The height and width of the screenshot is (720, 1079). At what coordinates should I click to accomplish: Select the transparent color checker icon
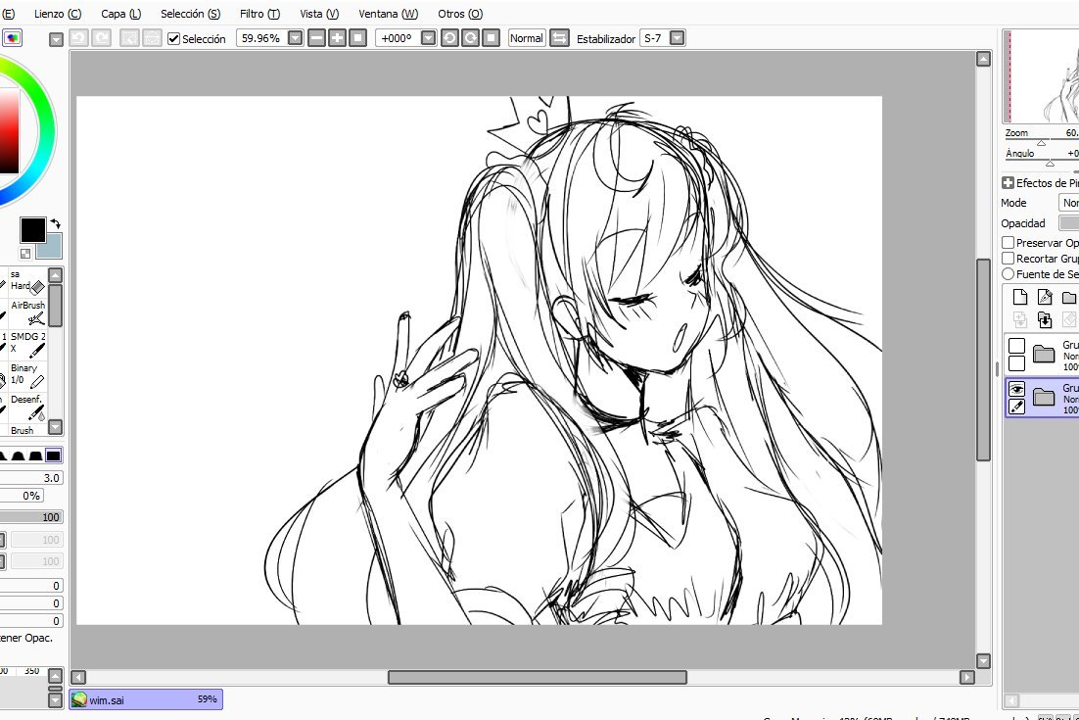click(x=24, y=254)
